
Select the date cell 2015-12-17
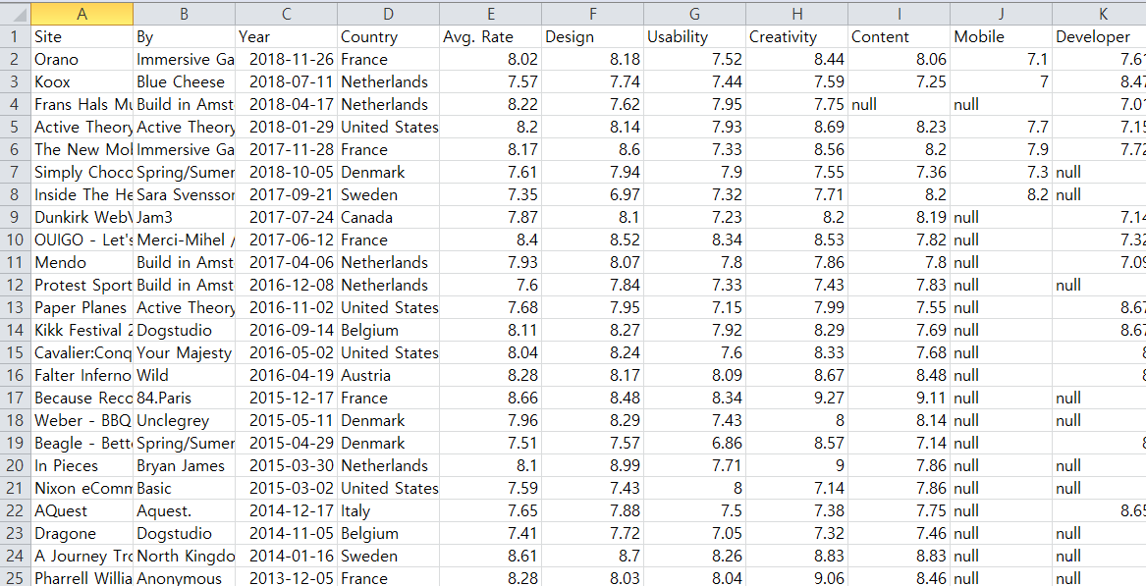[x=287, y=398]
